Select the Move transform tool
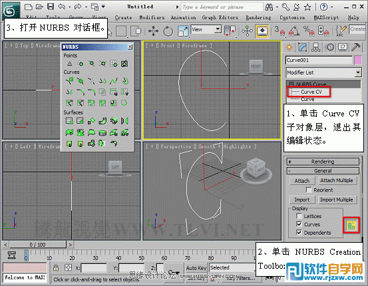 tap(153, 31)
